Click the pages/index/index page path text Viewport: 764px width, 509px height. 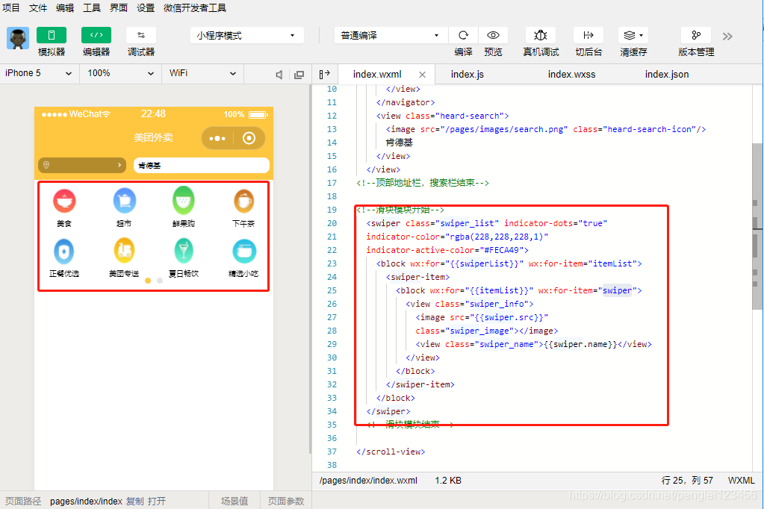(86, 502)
